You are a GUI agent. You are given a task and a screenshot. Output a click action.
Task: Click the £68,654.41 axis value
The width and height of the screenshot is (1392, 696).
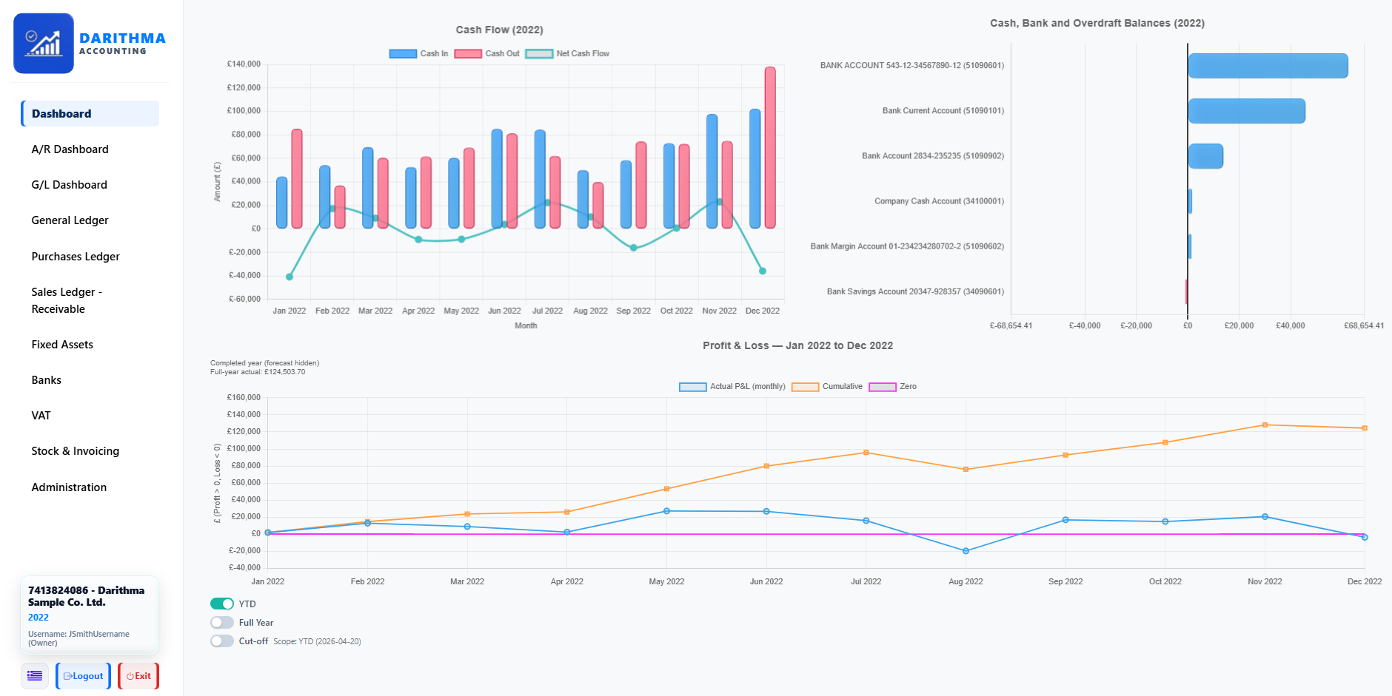click(x=1364, y=325)
